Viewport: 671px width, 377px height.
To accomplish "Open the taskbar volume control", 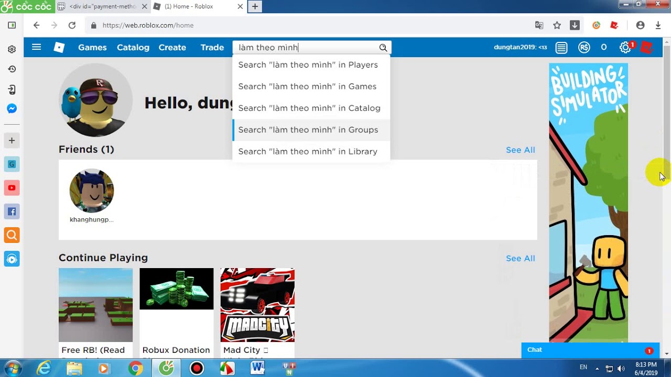I will [621, 368].
